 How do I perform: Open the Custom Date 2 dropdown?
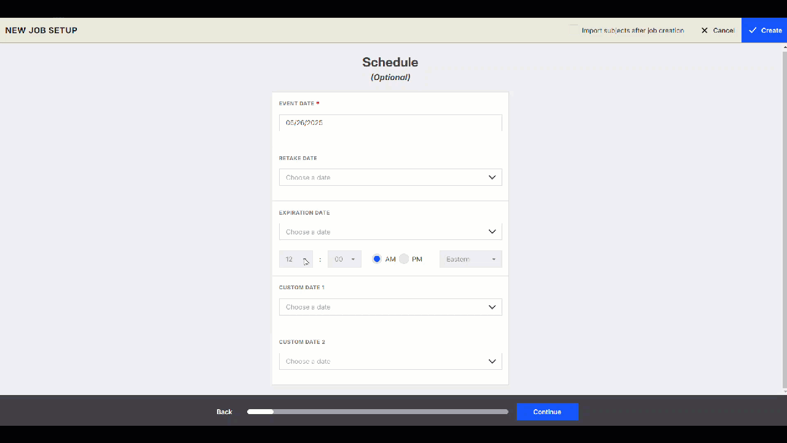coord(390,361)
